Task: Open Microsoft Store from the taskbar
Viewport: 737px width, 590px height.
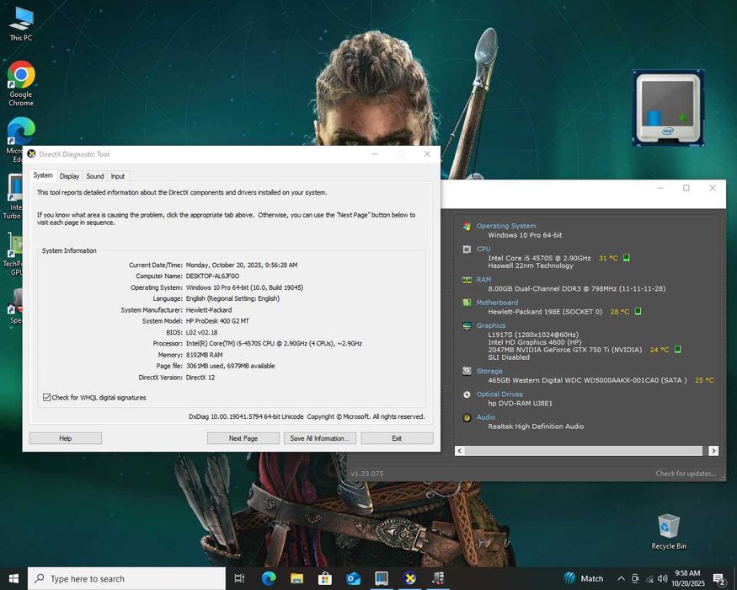Action: [325, 578]
